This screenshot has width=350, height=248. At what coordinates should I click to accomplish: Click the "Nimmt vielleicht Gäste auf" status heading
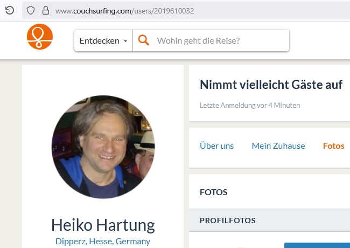[271, 85]
